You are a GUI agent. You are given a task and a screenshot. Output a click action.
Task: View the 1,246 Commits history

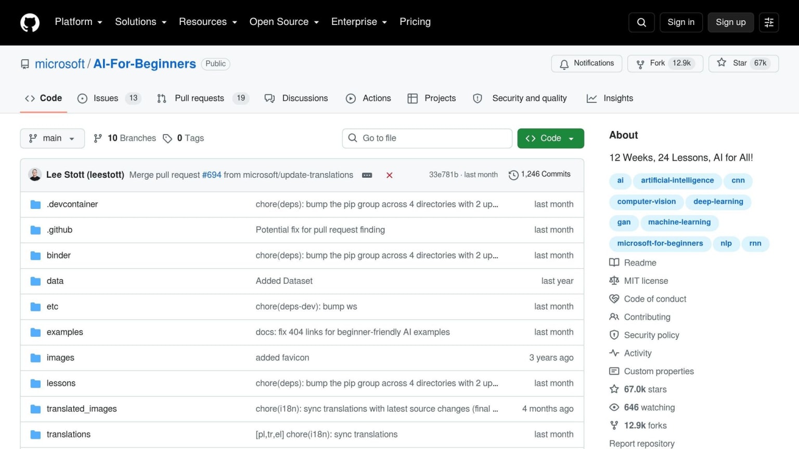click(x=539, y=175)
